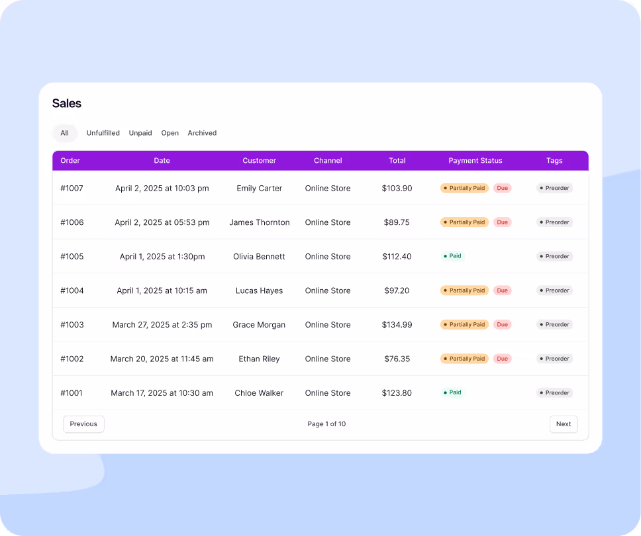The image size is (641, 536).
Task: Sort by the Date column header
Action: [162, 161]
